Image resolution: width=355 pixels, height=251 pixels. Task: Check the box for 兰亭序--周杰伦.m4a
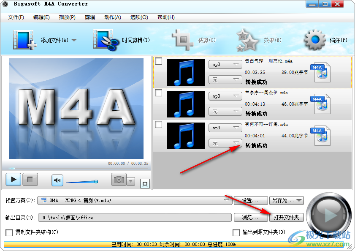coord(158,93)
